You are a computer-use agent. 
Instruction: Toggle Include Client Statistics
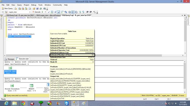coord(66,12)
